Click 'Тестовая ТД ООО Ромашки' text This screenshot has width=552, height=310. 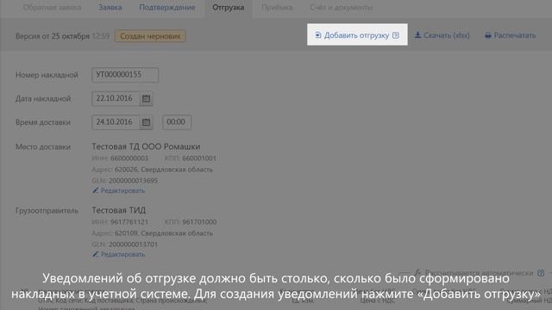[x=146, y=146]
